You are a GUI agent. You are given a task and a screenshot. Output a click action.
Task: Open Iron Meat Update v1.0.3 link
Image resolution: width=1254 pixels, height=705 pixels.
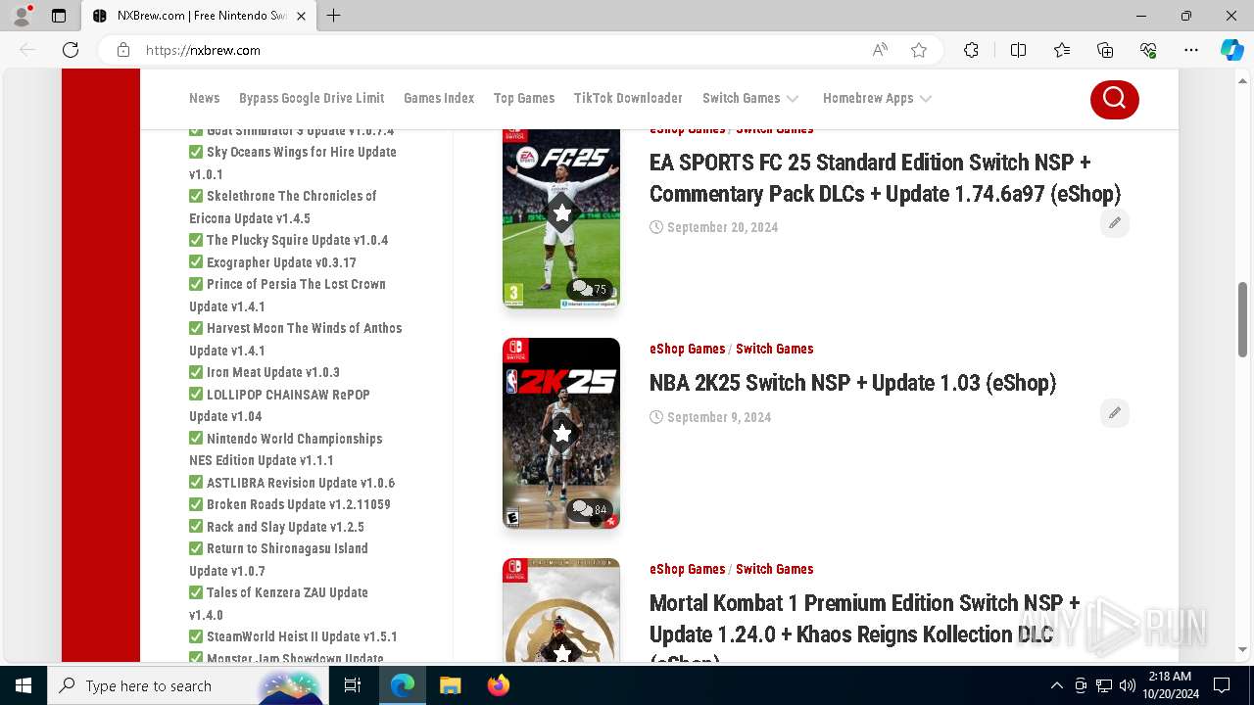(273, 372)
